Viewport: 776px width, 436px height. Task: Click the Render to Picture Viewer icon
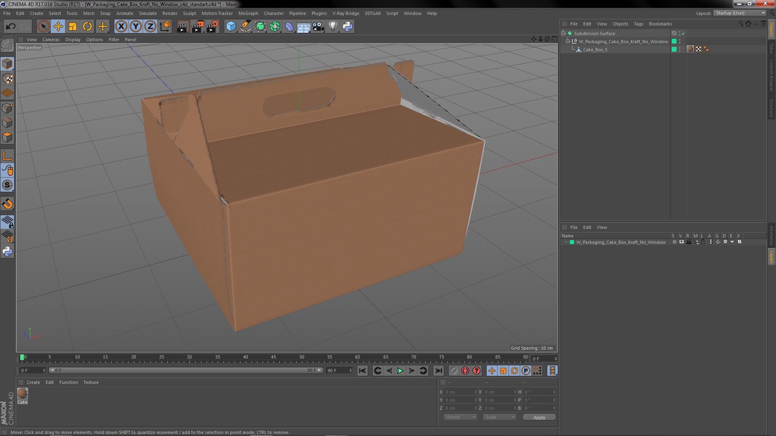pyautogui.click(x=197, y=27)
